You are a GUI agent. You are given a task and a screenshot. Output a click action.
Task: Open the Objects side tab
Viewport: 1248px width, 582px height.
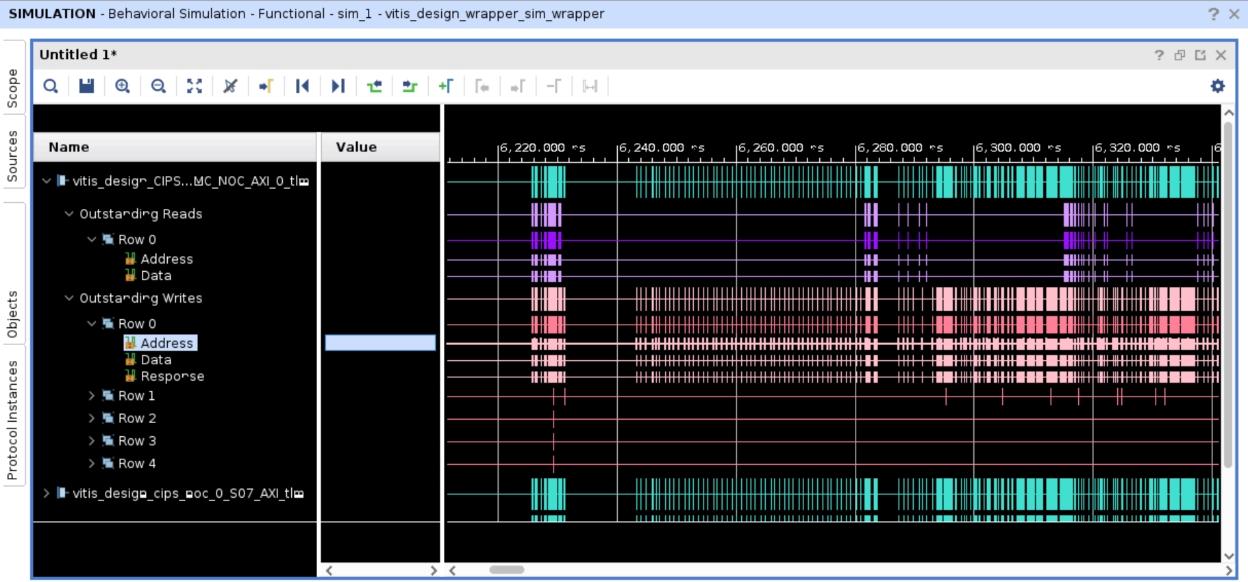pos(13,314)
